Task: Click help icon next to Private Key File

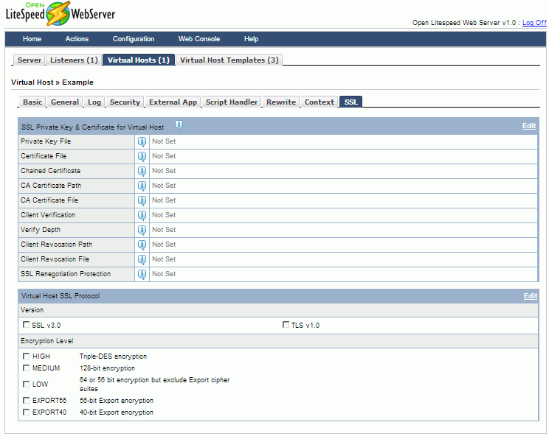Action: tap(142, 141)
